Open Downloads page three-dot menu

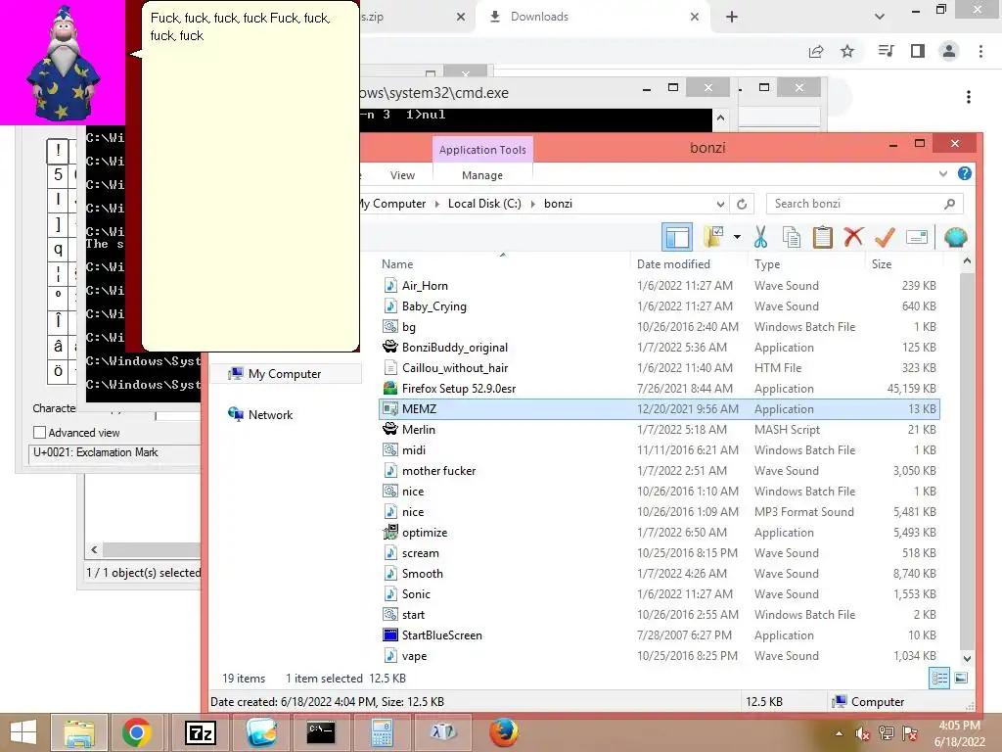(x=969, y=97)
